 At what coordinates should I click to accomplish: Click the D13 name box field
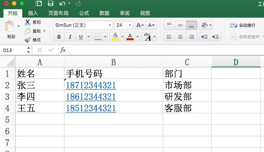[14, 50]
